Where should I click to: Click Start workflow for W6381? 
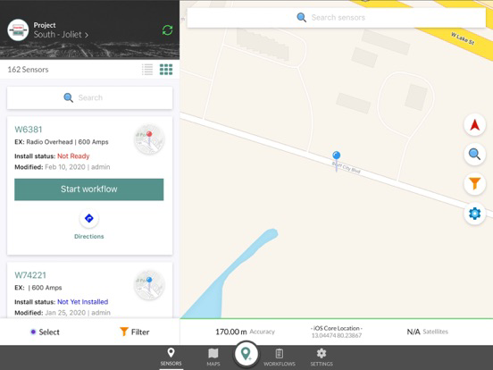89,189
